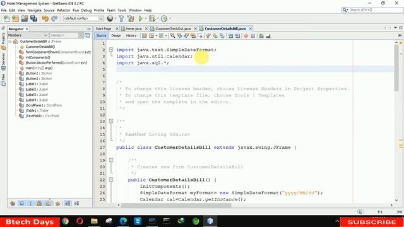Viewport: 404px width, 227px height.
Task: Open the empty filter combo in Navigator
Action: click(x=66, y=35)
